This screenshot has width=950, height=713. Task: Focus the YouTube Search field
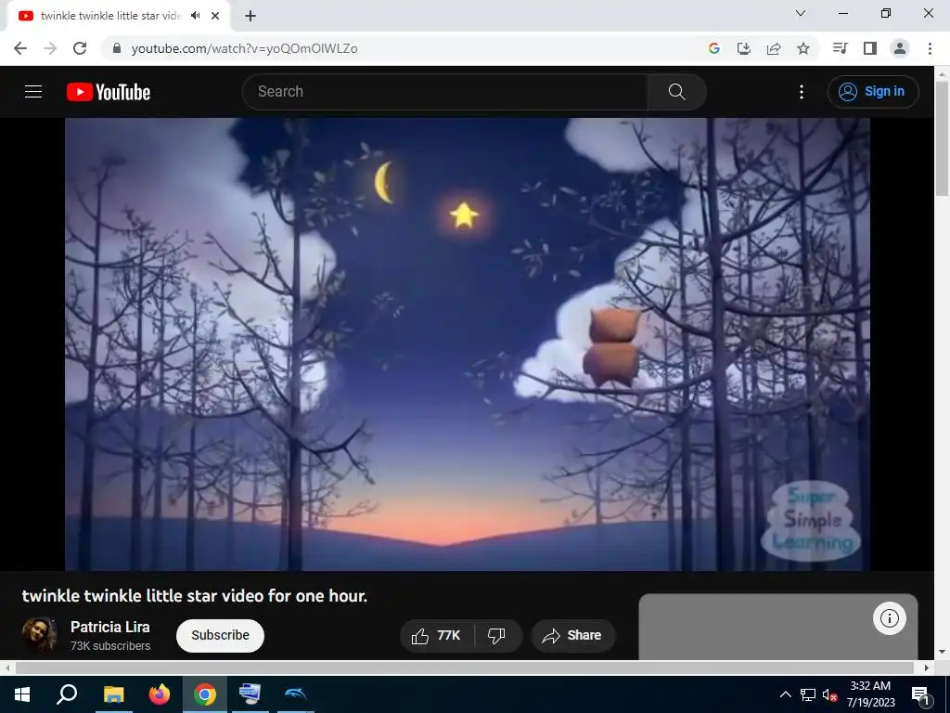(x=444, y=92)
